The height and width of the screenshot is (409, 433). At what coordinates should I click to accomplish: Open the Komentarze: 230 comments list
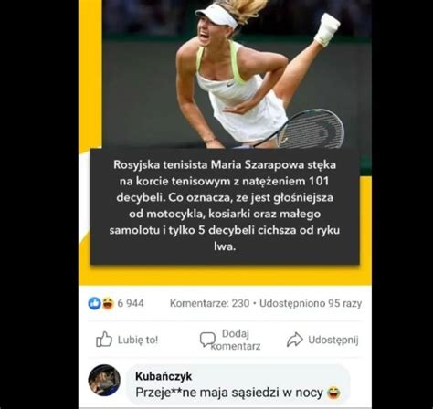(209, 303)
